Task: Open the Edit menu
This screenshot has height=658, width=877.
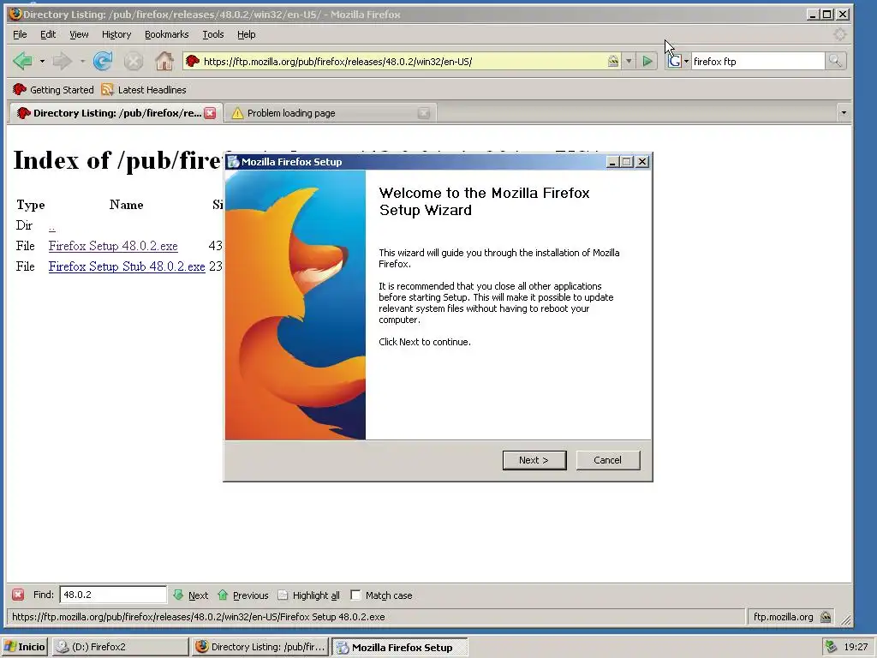Action: [x=48, y=34]
